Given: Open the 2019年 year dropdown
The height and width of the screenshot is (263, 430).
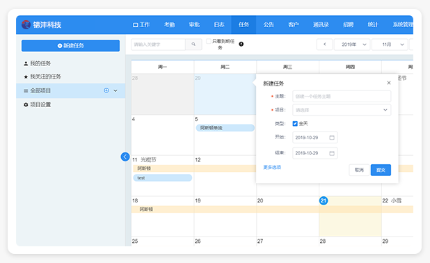Looking at the screenshot, I should coord(352,44).
